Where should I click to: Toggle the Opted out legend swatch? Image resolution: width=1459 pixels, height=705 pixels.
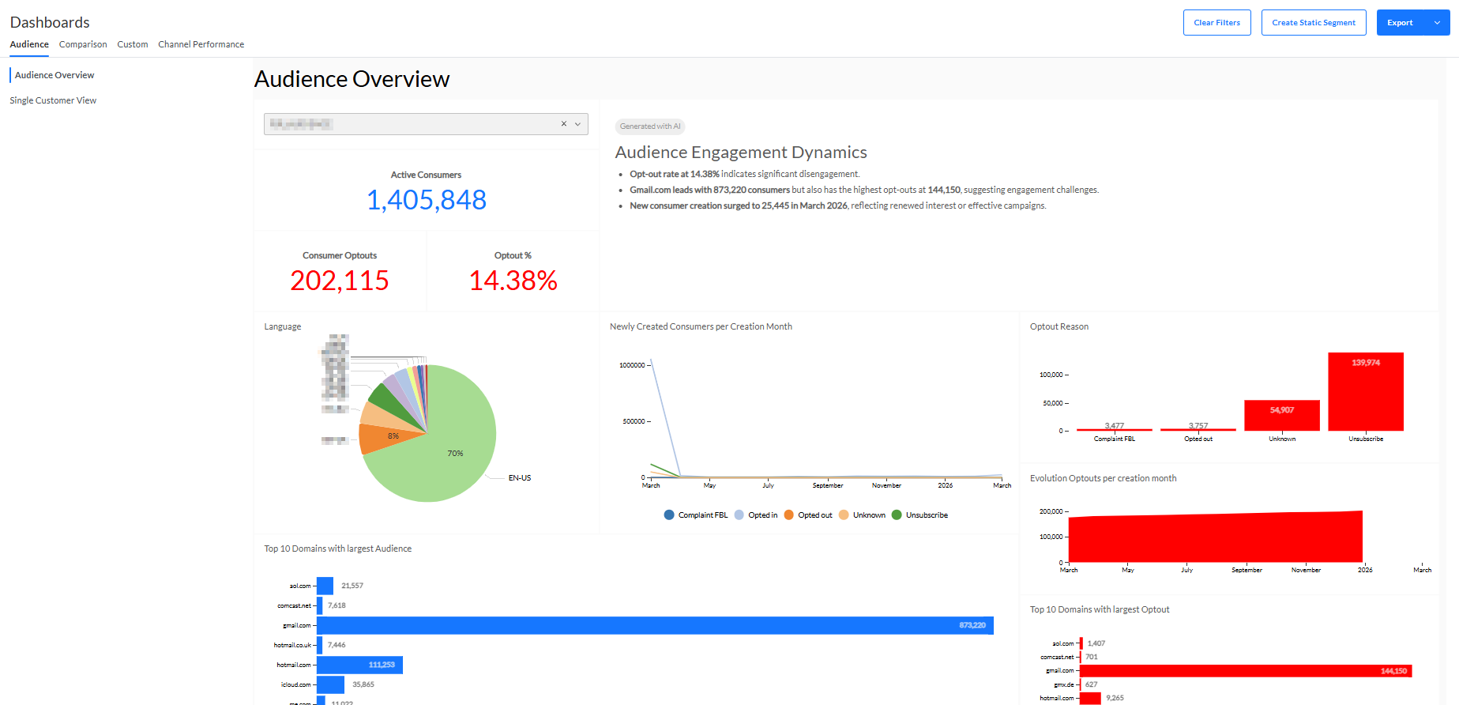tap(788, 515)
